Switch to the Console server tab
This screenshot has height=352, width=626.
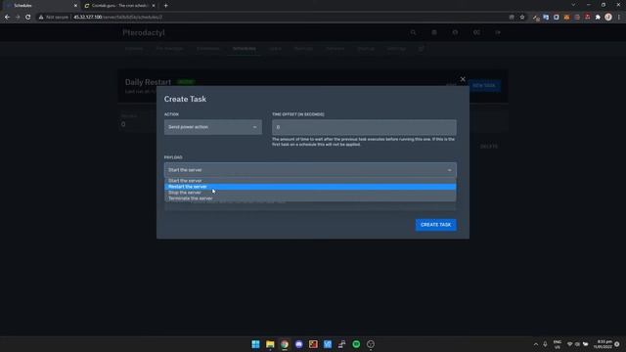coord(134,49)
